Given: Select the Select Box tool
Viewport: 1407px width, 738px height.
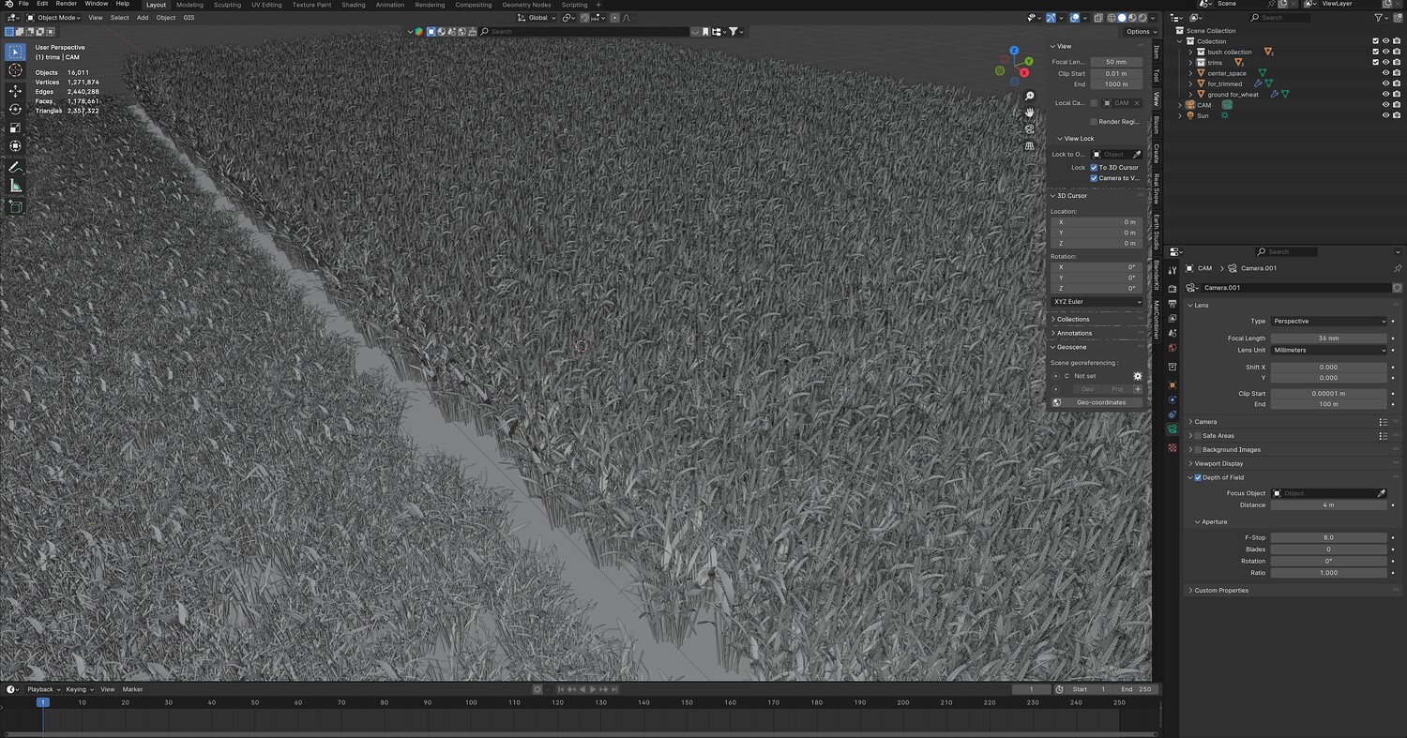Looking at the screenshot, I should click(15, 52).
